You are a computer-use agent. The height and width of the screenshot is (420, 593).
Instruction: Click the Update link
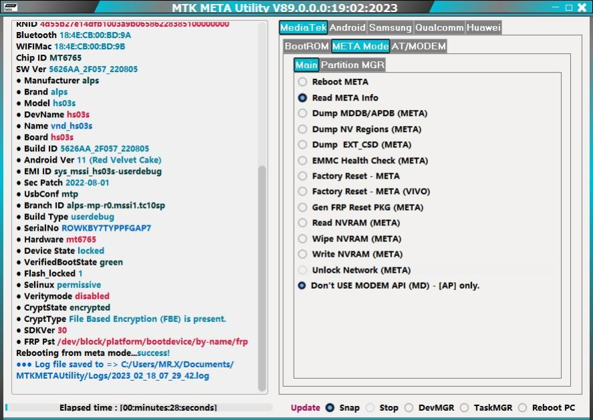click(x=305, y=408)
